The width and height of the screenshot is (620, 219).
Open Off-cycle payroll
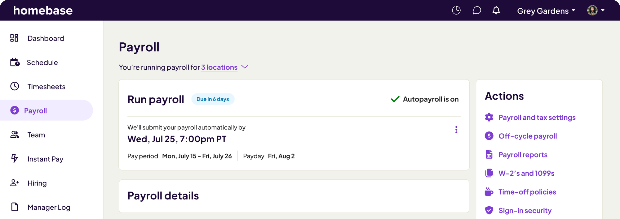(x=528, y=136)
